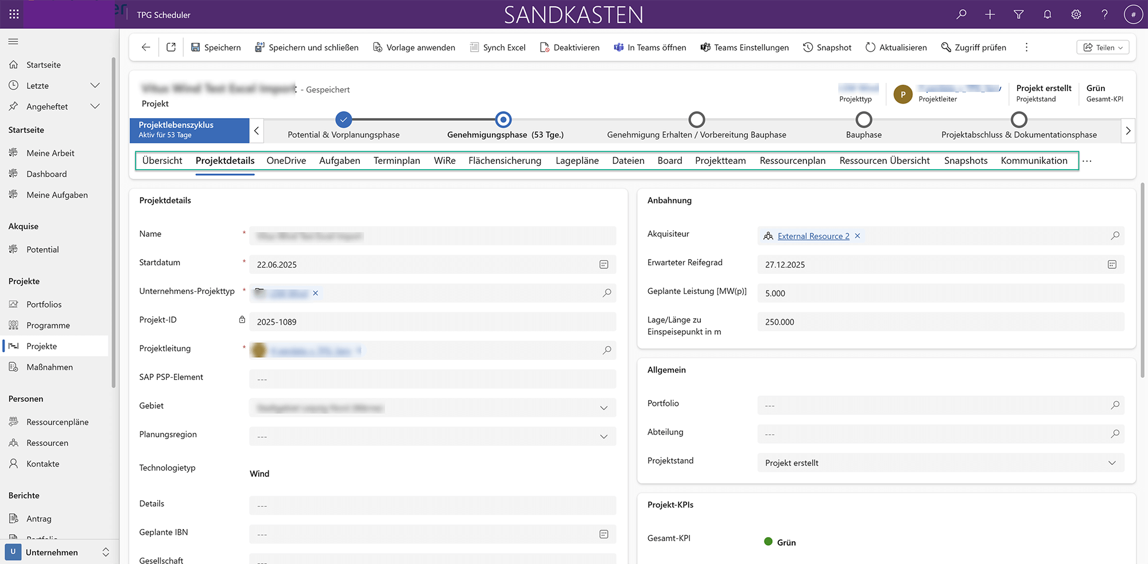Open the Ressourcenplan tab
This screenshot has height=564, width=1148.
point(792,160)
